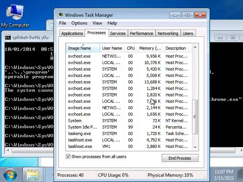This screenshot has height=182, width=243.
Task: Maximize the Windows Task Manager window
Action: point(188,15)
